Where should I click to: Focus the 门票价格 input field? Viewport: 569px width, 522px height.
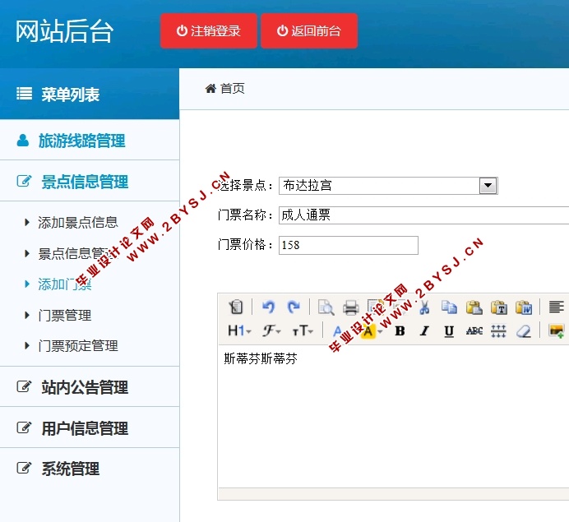349,245
